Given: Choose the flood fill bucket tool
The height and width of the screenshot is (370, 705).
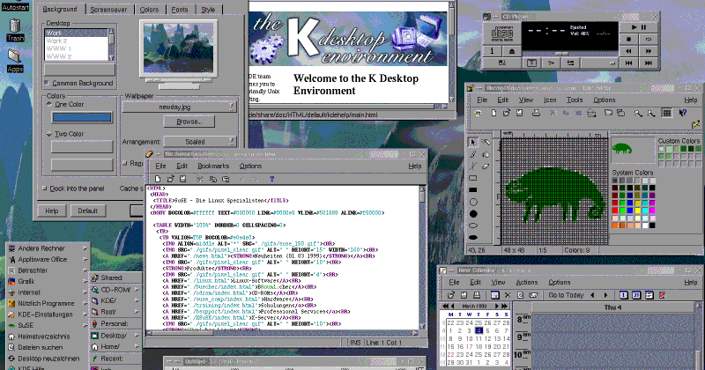Looking at the screenshot, I should (x=486, y=154).
